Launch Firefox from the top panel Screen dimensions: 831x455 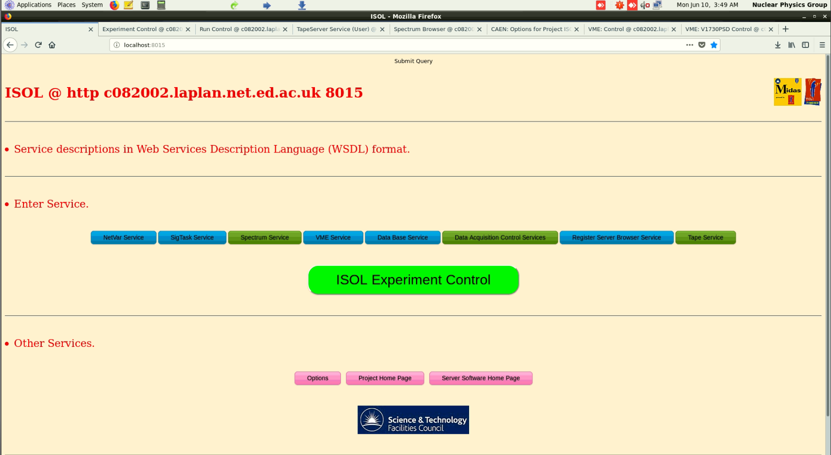114,5
